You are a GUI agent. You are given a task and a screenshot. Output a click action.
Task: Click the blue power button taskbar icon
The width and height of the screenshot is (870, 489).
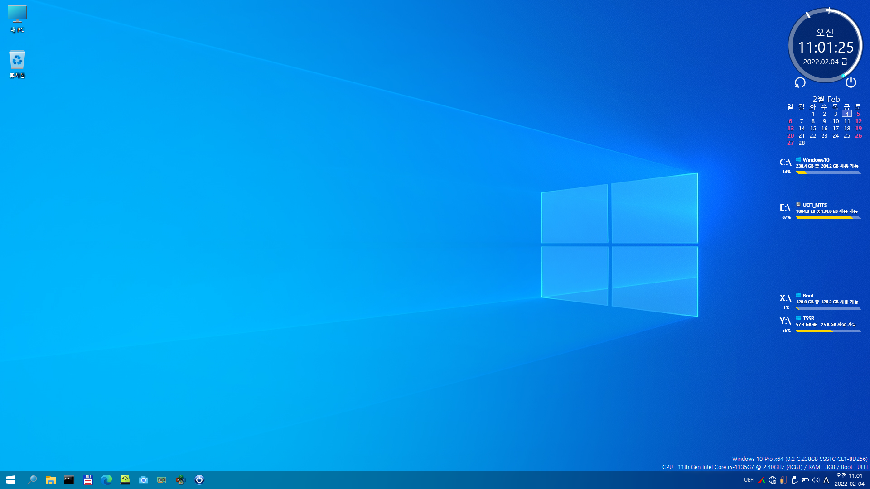coord(199,480)
